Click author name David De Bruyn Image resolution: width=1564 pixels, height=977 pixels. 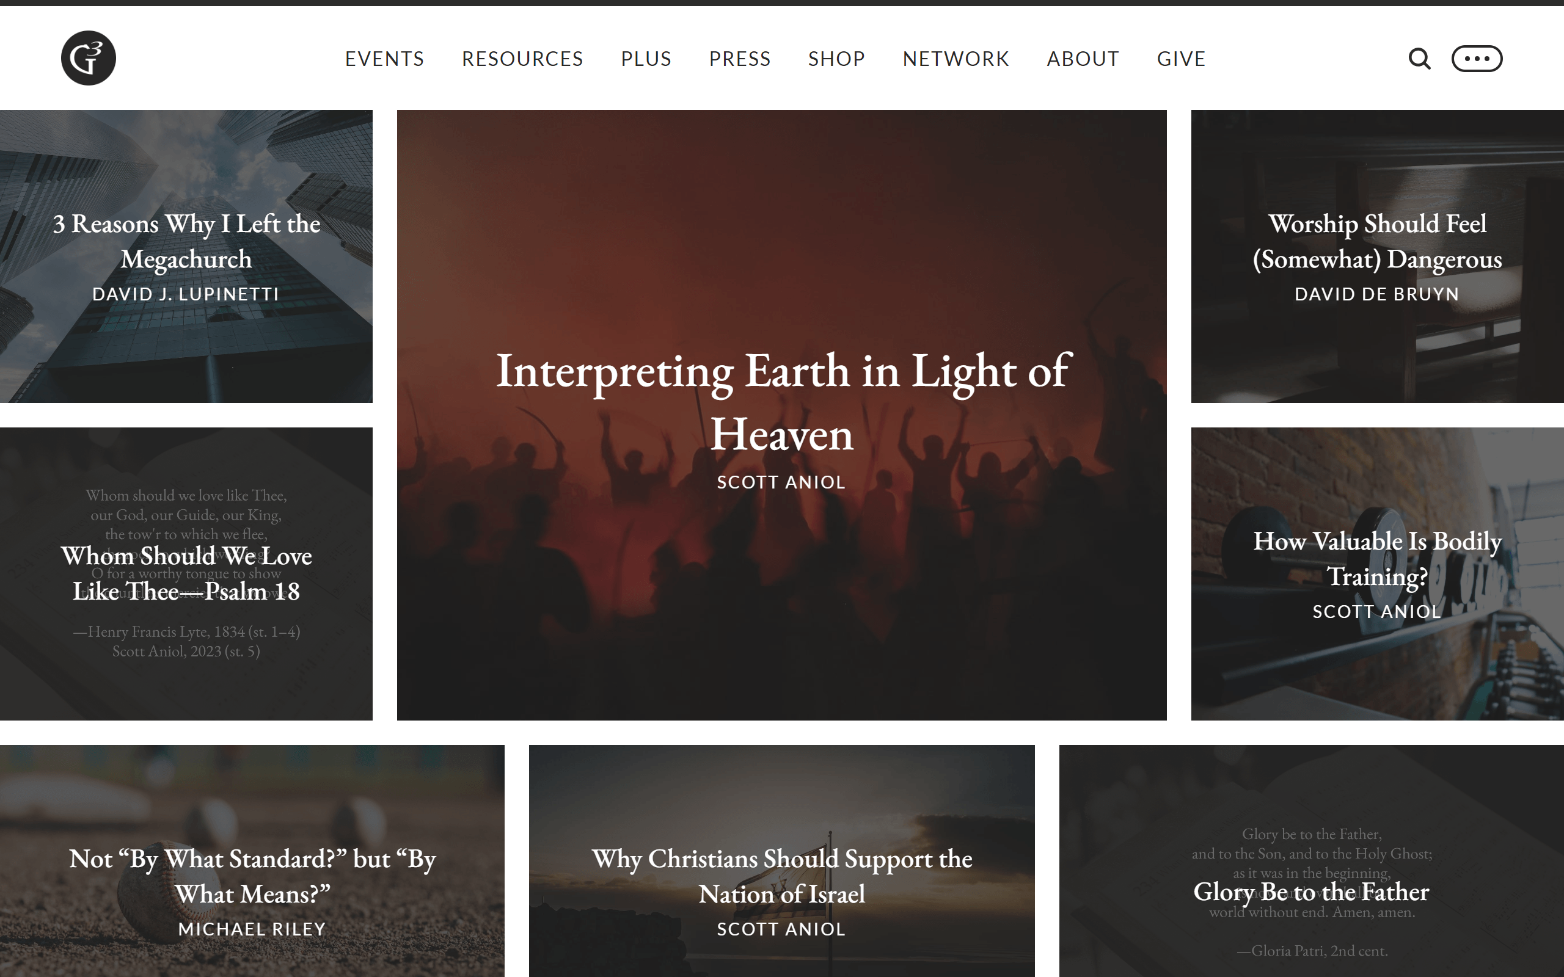coord(1377,294)
